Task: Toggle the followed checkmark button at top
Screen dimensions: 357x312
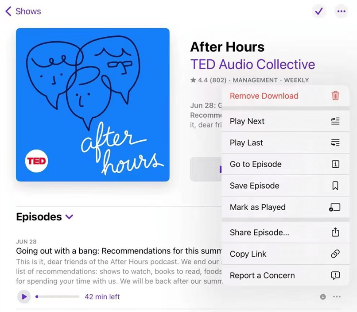Action: tap(318, 12)
